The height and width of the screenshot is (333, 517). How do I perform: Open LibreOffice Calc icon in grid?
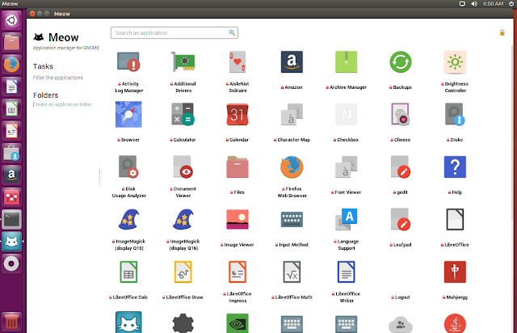click(128, 272)
